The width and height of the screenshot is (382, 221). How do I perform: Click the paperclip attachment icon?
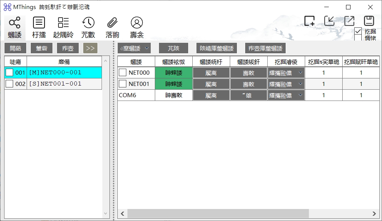point(112,23)
